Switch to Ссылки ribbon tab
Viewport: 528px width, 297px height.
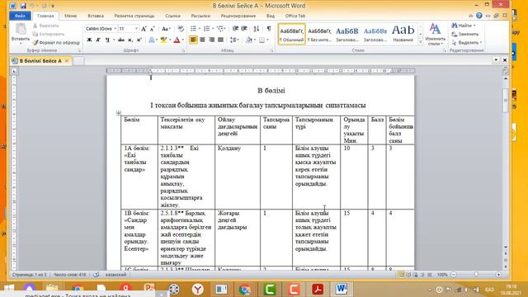point(172,16)
